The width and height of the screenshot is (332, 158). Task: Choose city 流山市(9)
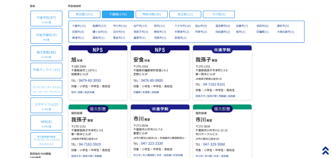[201, 26]
